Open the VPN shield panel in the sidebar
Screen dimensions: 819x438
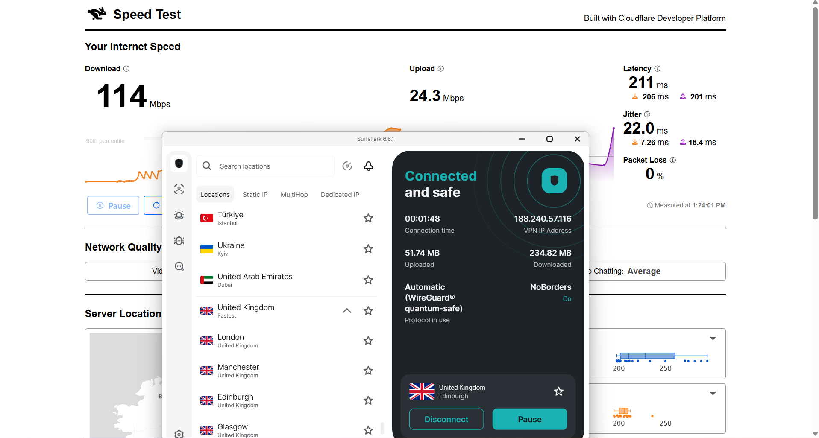point(179,163)
